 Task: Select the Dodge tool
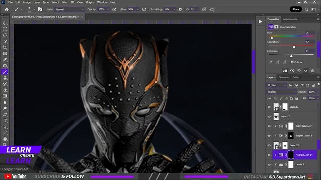tap(5, 108)
